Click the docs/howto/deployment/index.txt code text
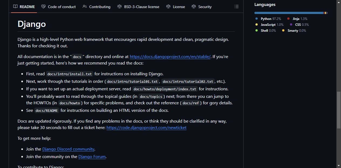This screenshot has height=168, width=341. 165,89
